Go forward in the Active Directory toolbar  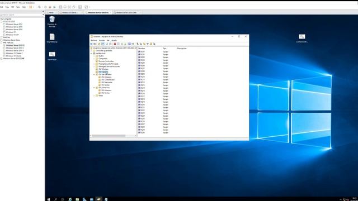click(95, 44)
